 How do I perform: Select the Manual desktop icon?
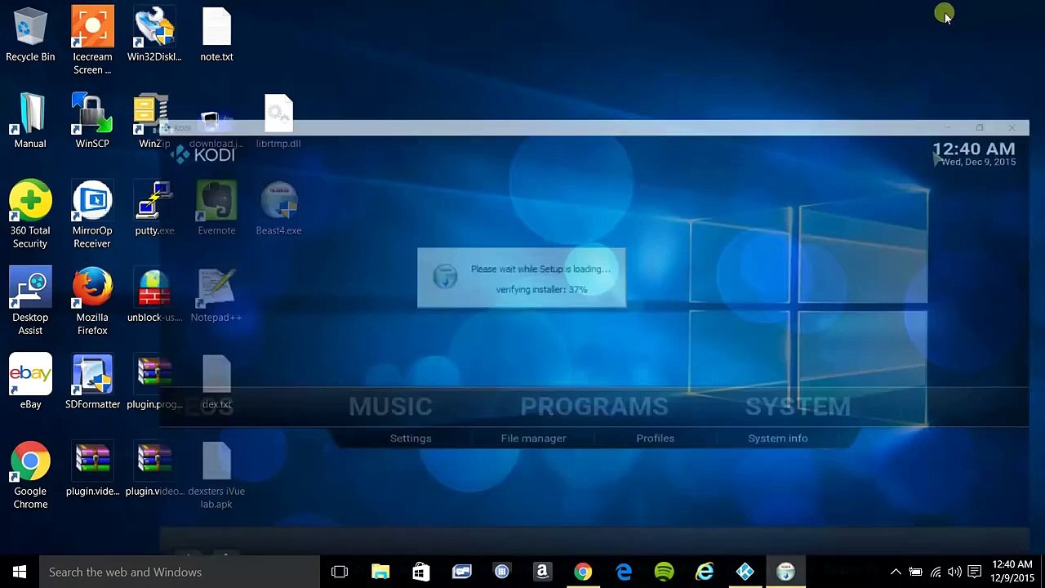tap(30, 122)
